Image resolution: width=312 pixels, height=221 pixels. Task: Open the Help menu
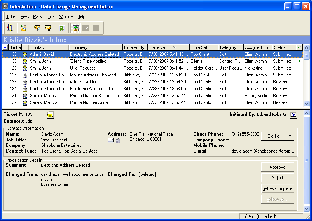pos(81,16)
